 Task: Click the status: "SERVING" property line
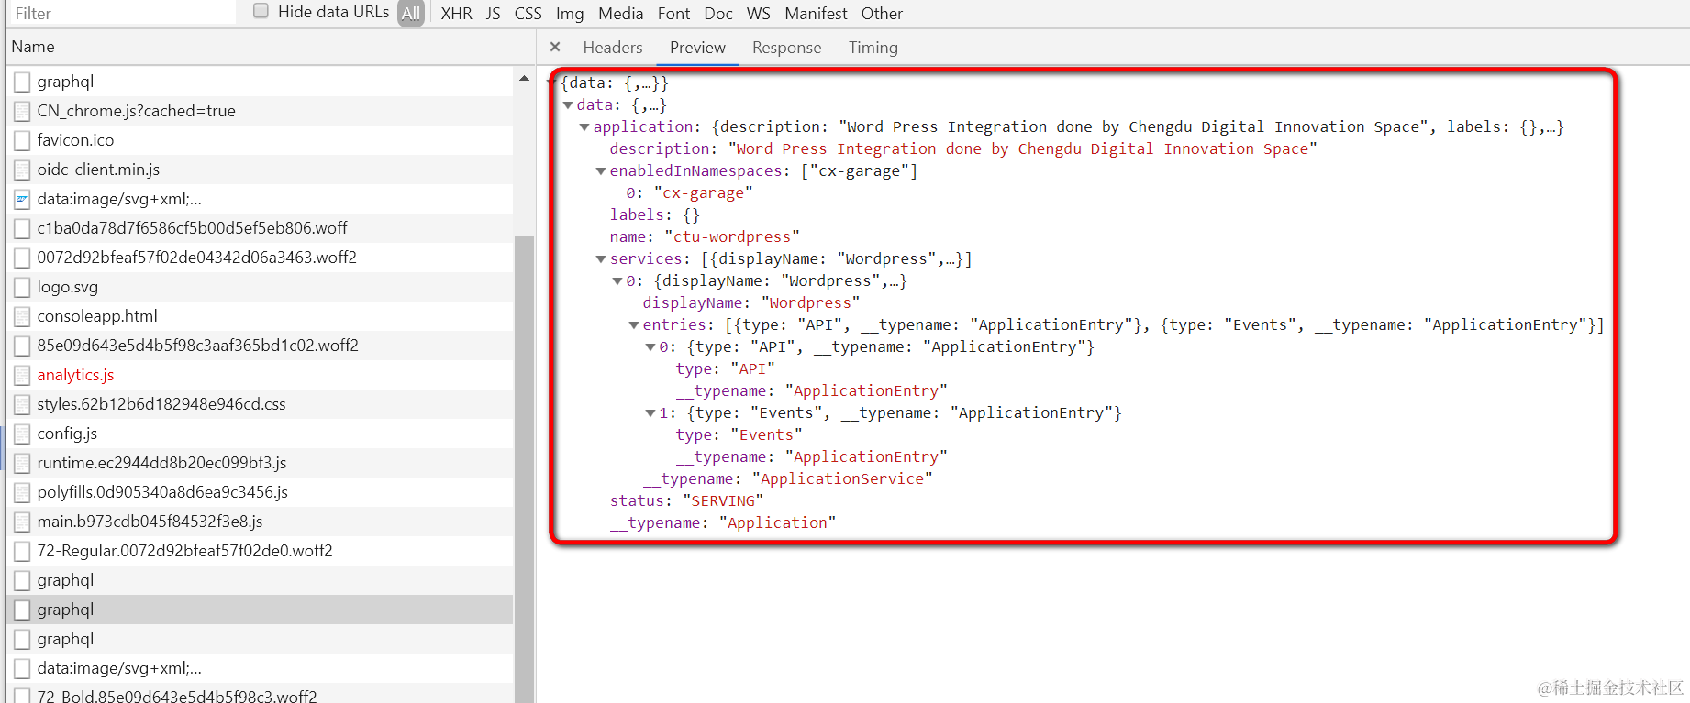tap(686, 501)
